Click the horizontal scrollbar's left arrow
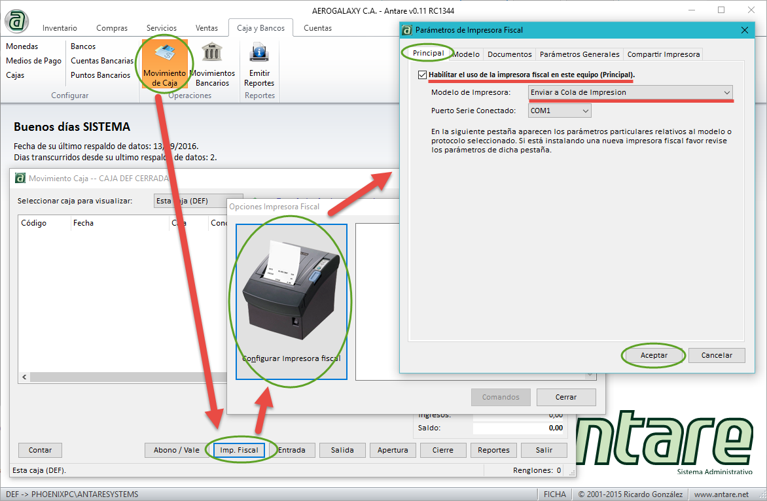The width and height of the screenshot is (767, 501). [25, 377]
